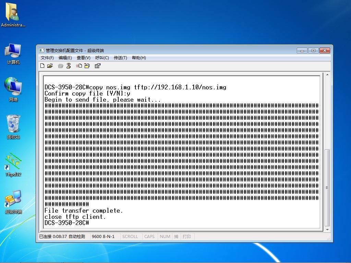Click the scrollbar up arrow
This screenshot has height=263, width=351.
[x=327, y=75]
